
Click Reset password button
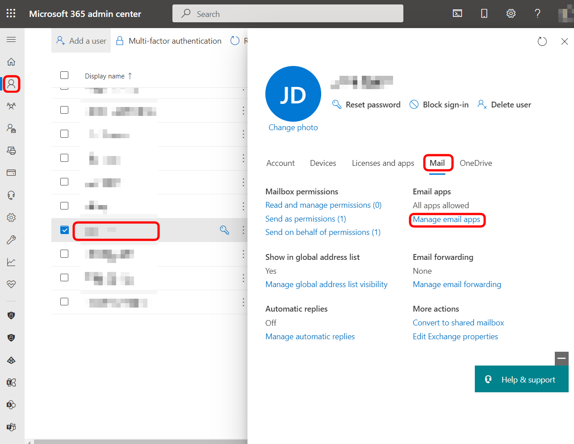[366, 105]
